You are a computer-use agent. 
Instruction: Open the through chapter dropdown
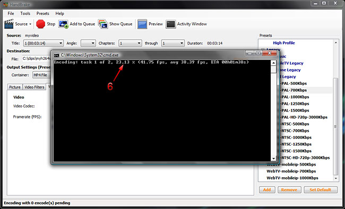tap(172, 43)
